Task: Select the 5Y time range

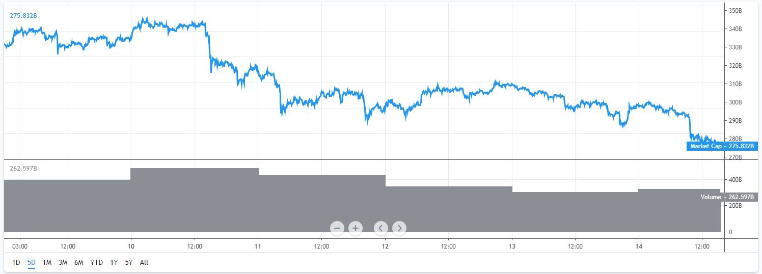Action: tap(128, 263)
